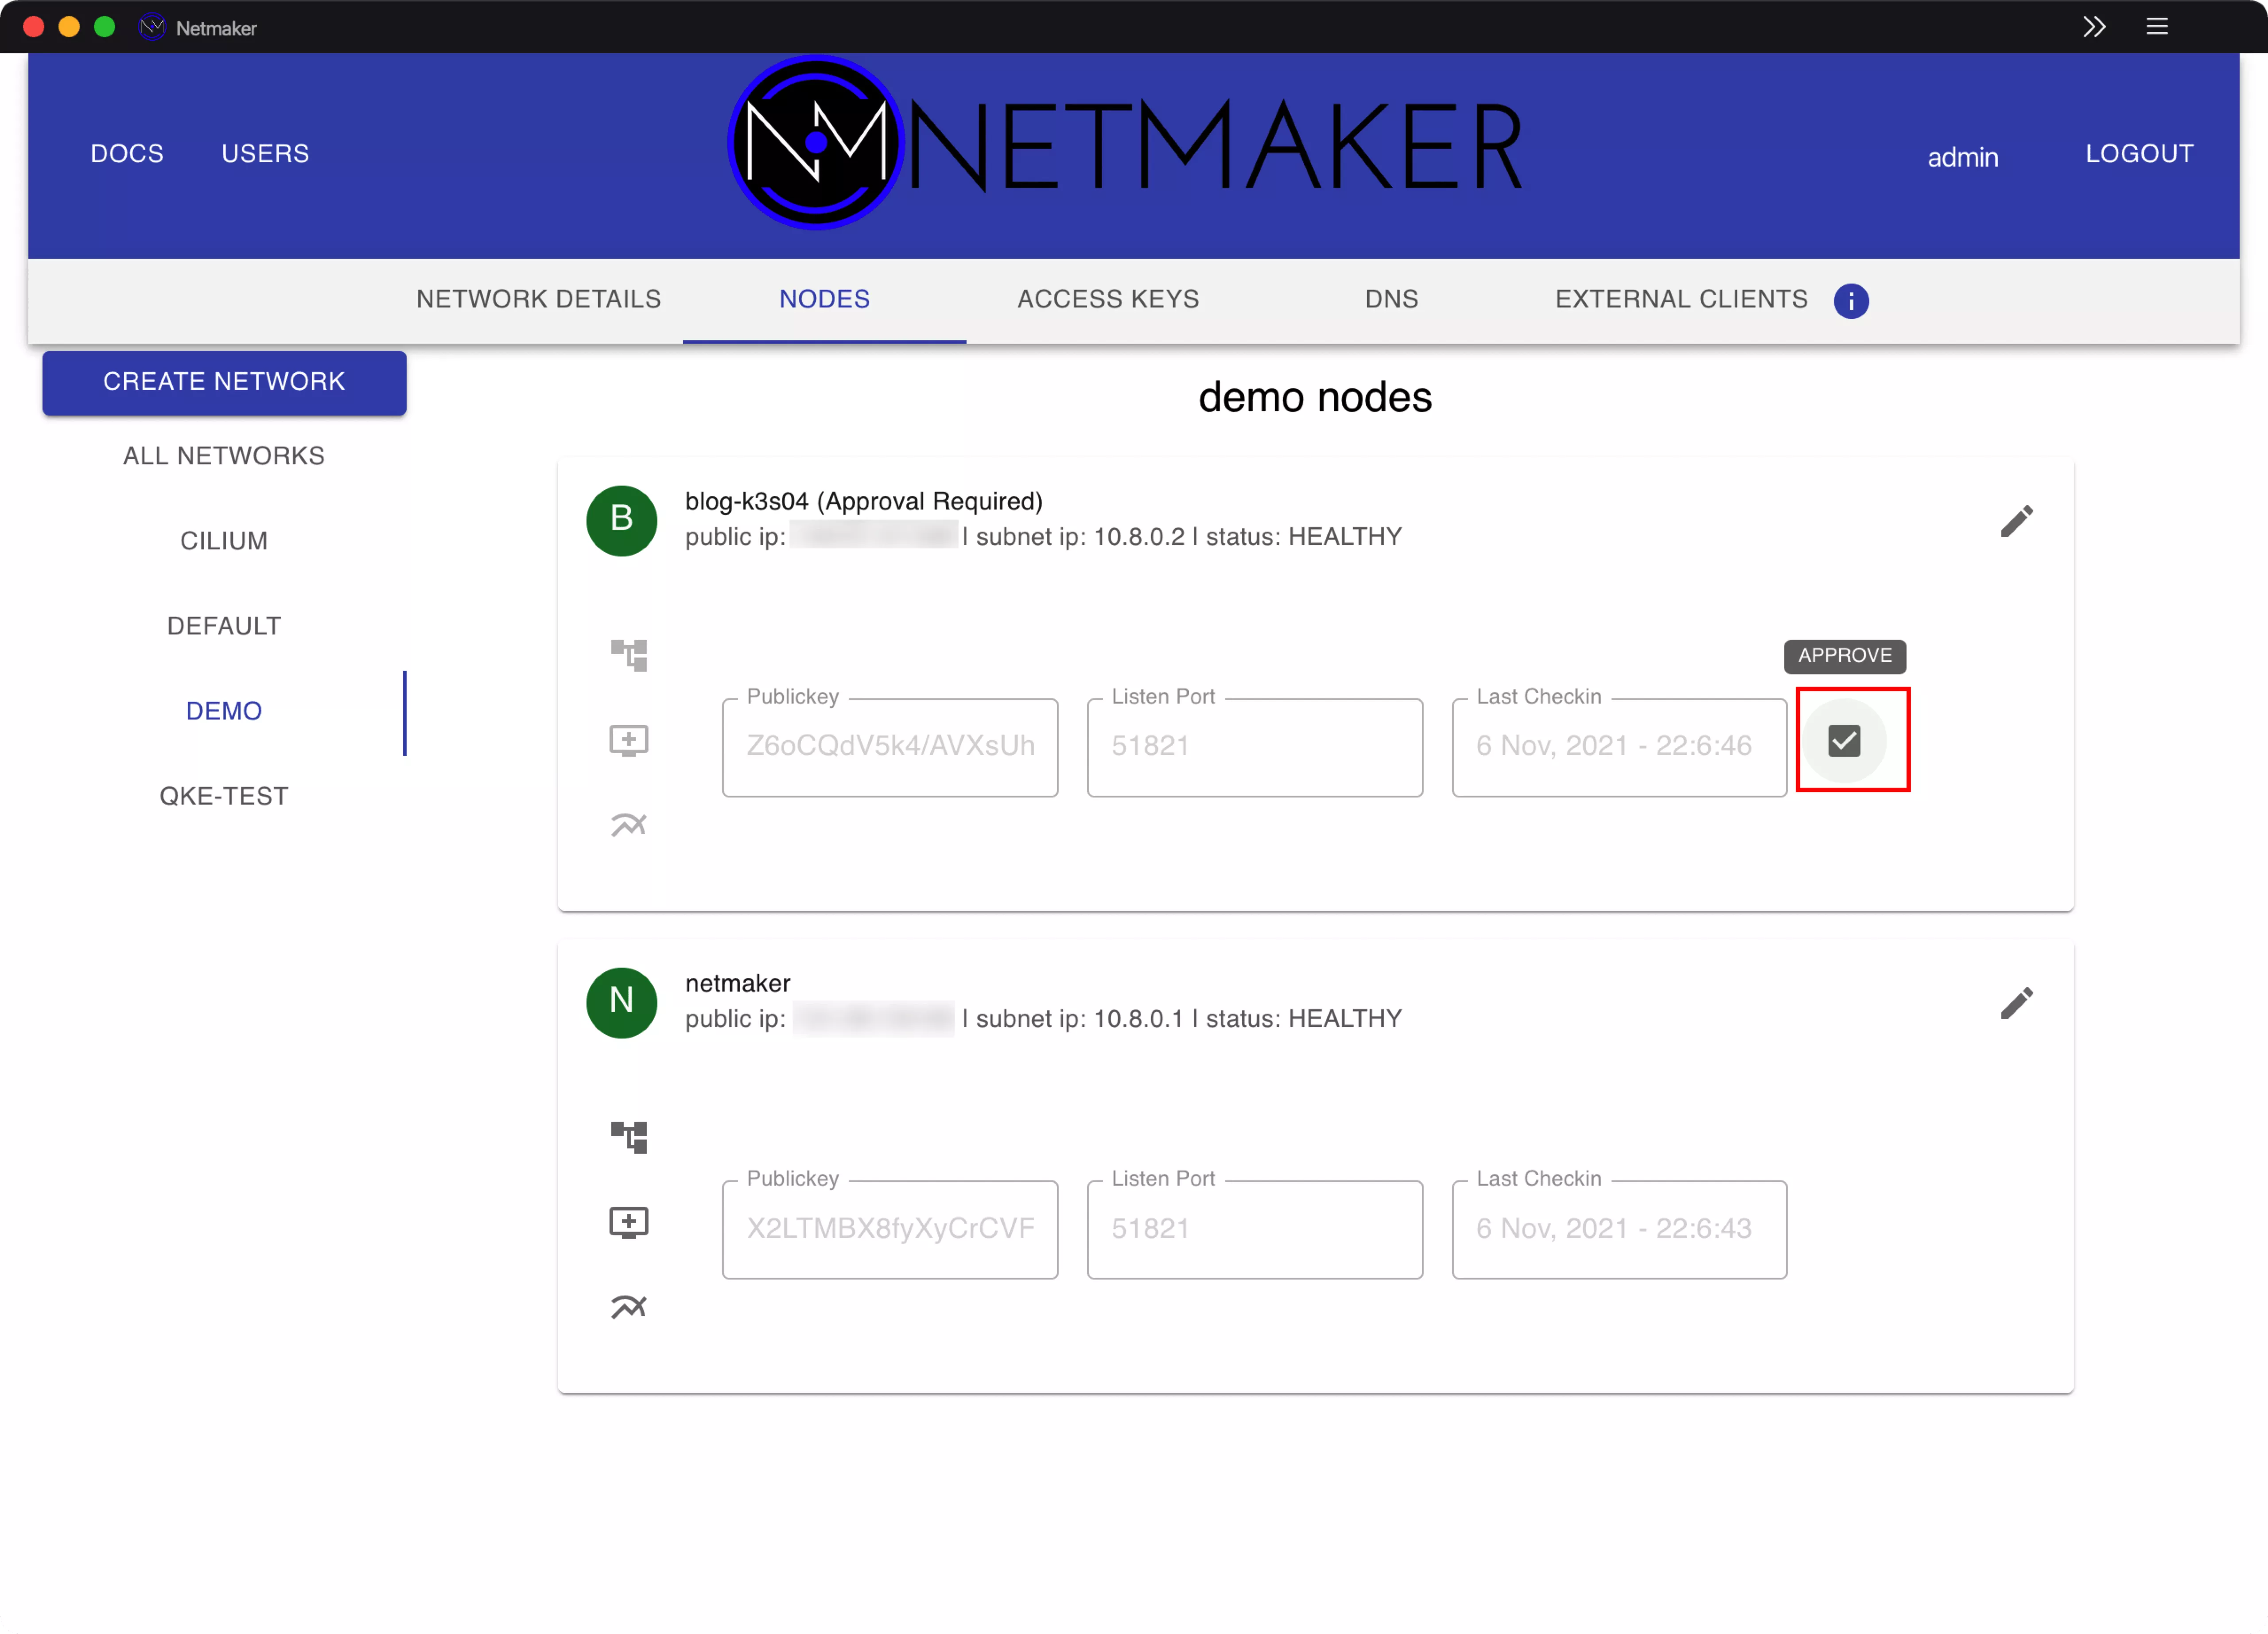Open DOCS link in header
2268x1634 pixels.
tap(127, 154)
